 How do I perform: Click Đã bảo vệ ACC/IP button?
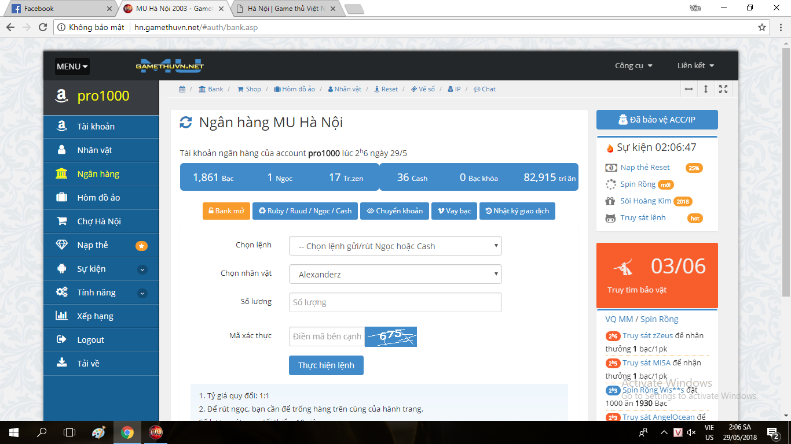[x=657, y=120]
